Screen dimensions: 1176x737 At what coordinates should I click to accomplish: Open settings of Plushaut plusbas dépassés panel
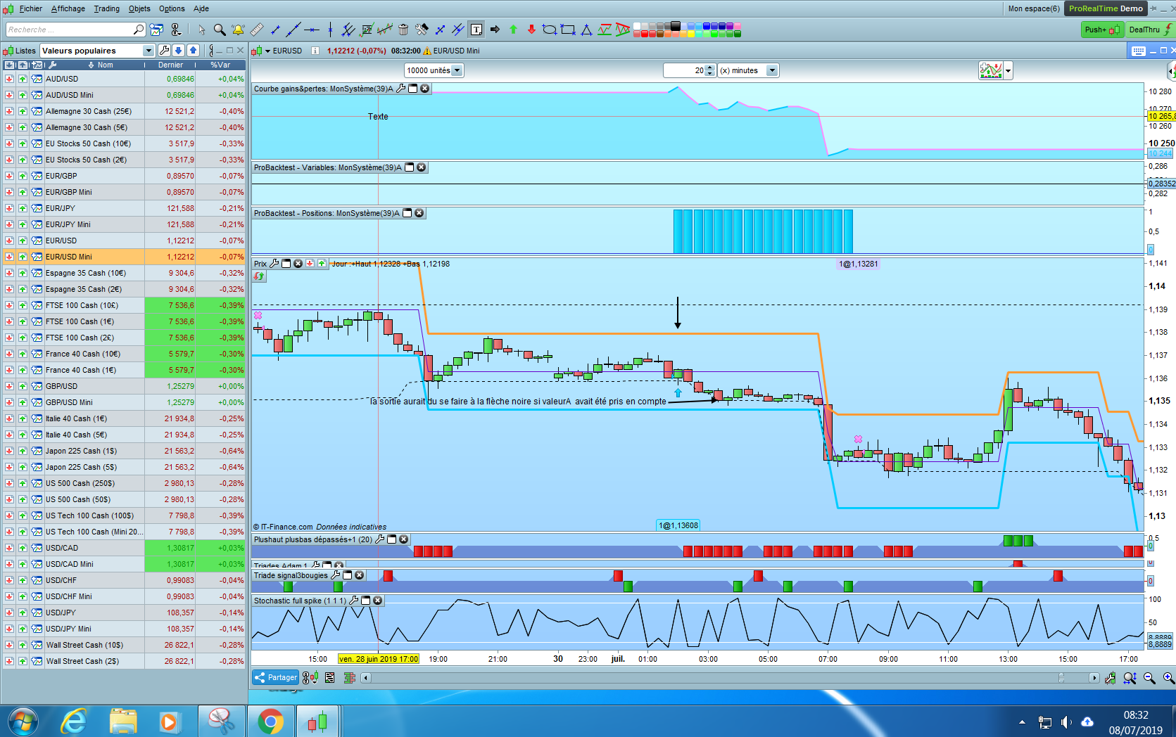click(380, 539)
